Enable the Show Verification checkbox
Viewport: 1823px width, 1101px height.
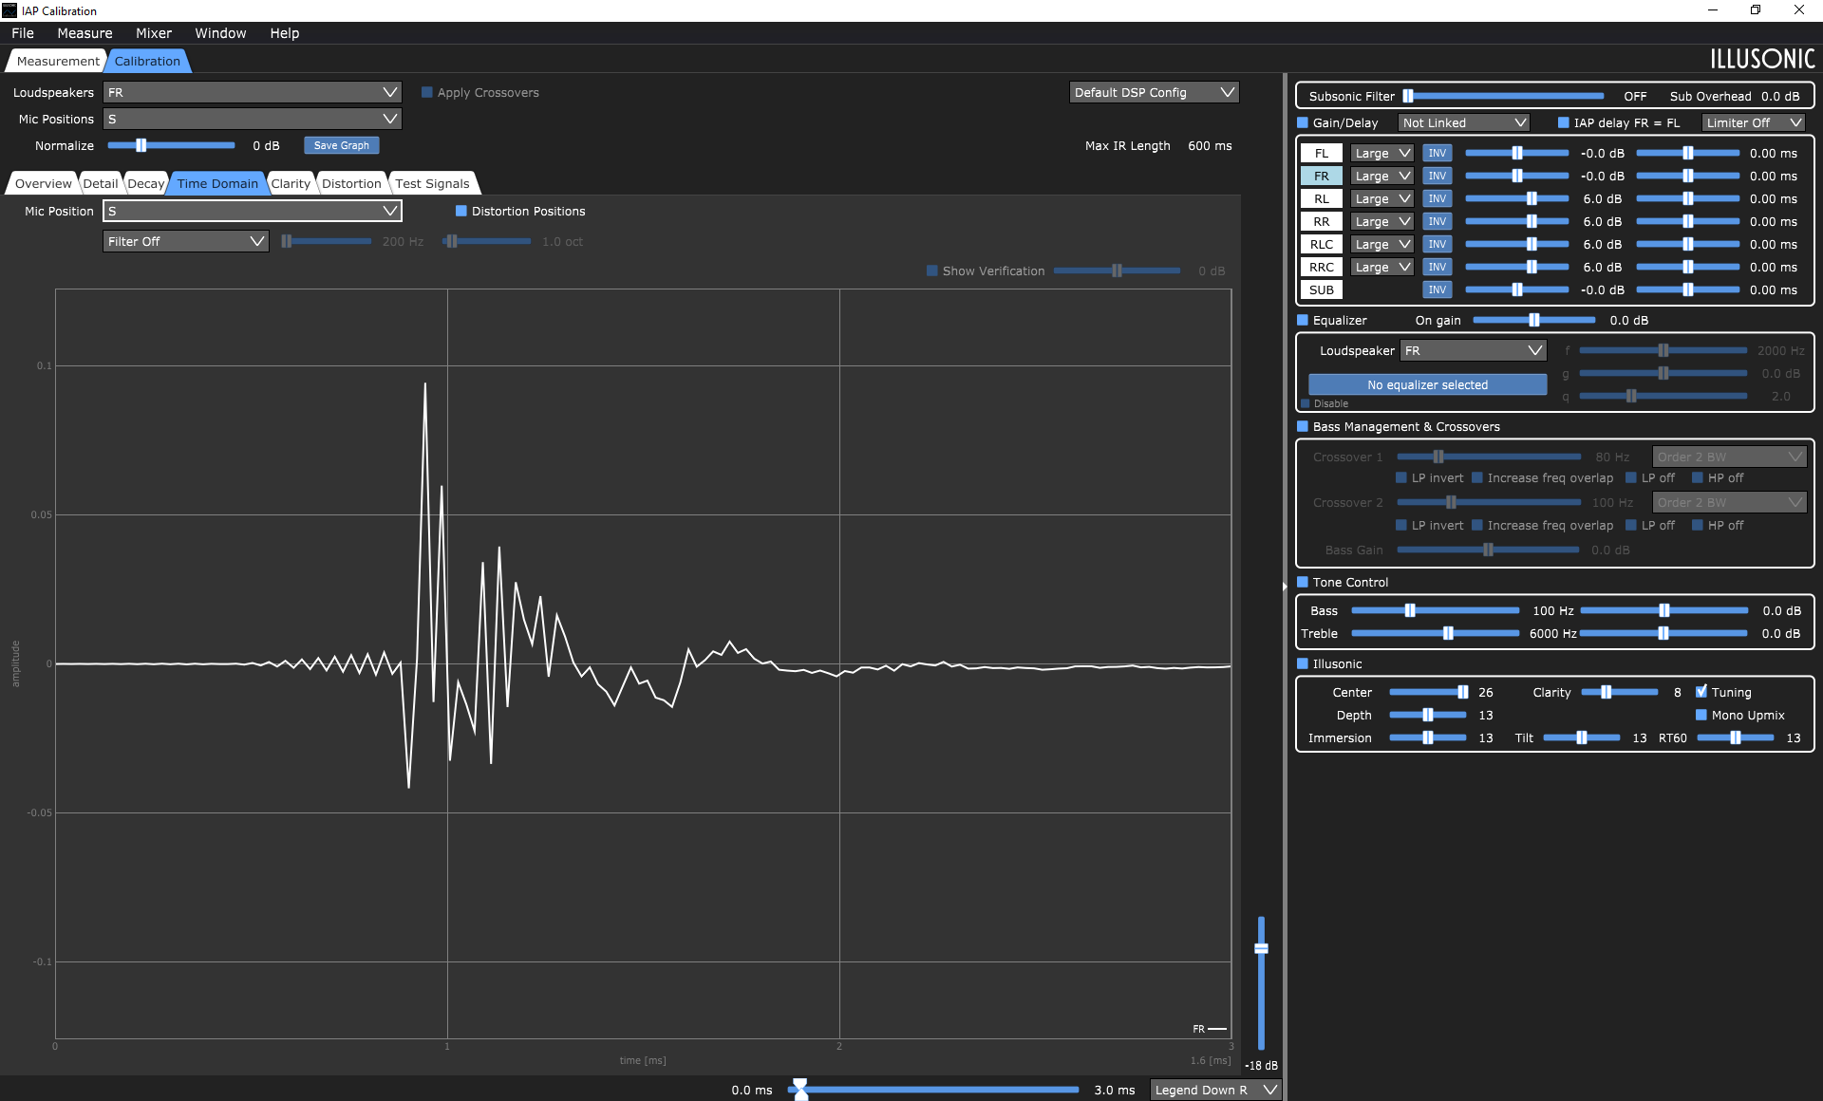(932, 271)
